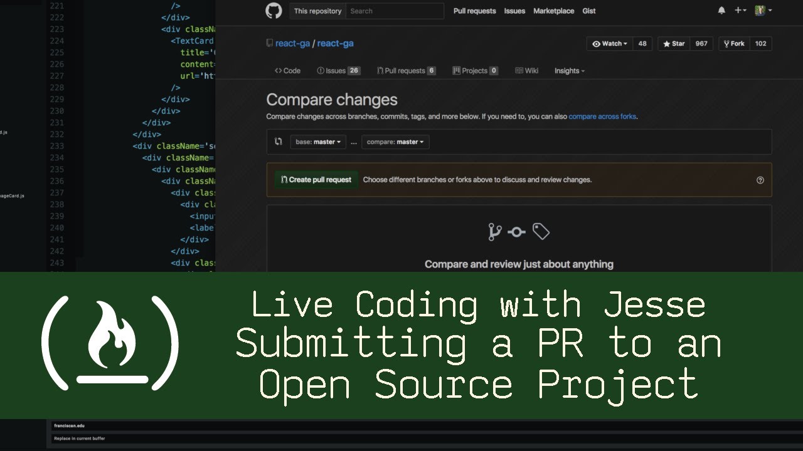Viewport: 803px width, 451px height.
Task: Click the forks count 102
Action: point(761,44)
